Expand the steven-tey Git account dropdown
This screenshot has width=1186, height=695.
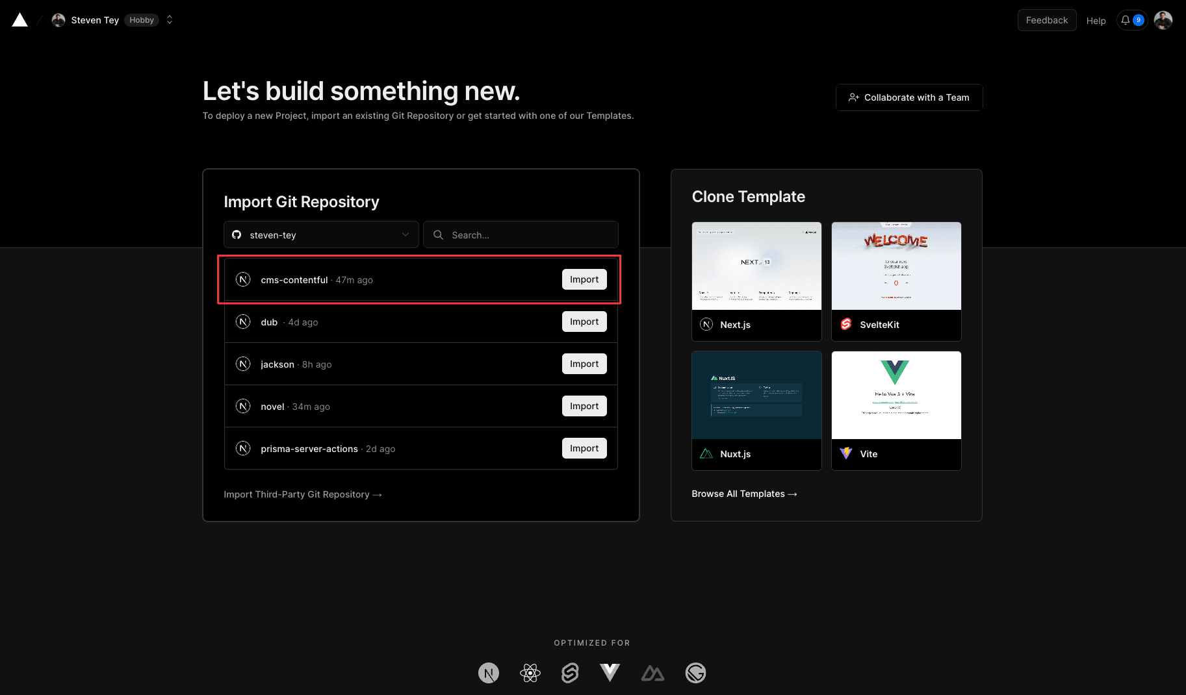pos(321,234)
